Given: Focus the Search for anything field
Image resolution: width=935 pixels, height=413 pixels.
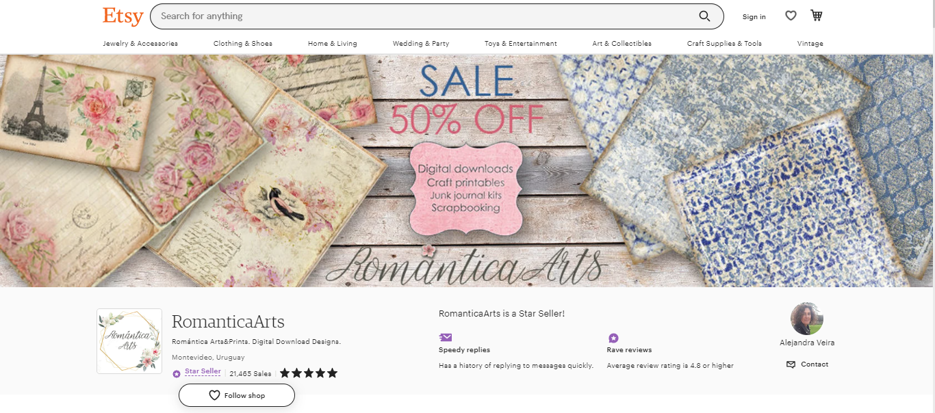Looking at the screenshot, I should 424,16.
